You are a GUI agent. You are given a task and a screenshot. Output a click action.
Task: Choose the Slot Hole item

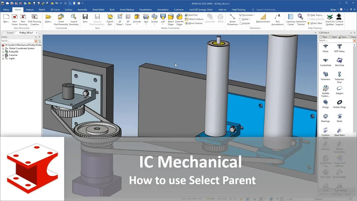click(x=339, y=62)
